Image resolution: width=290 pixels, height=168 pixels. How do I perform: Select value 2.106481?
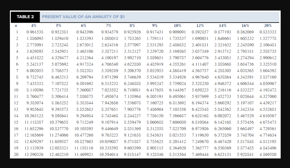click(x=268, y=45)
